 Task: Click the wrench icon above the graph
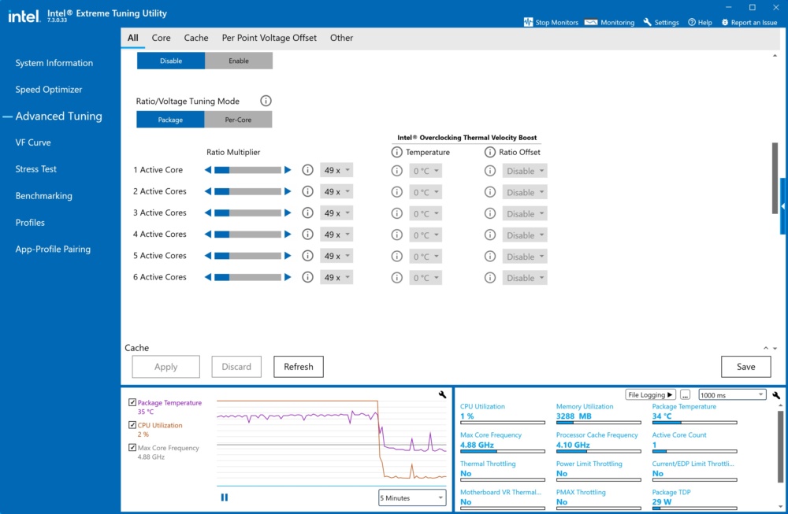click(x=442, y=395)
